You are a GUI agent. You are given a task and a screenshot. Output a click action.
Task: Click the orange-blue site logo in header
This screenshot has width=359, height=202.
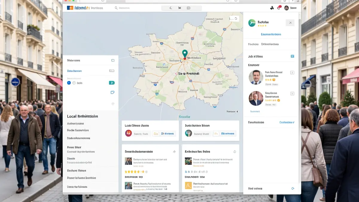point(70,8)
